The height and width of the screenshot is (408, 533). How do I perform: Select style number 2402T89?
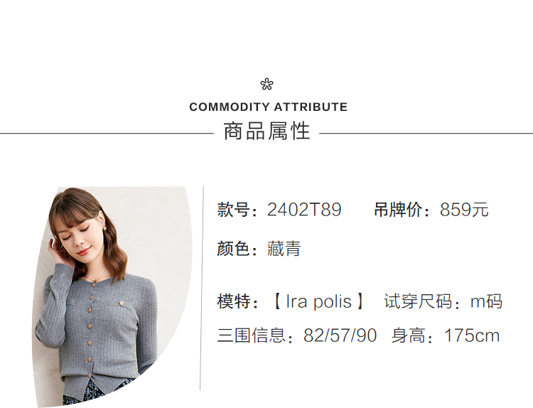click(304, 210)
